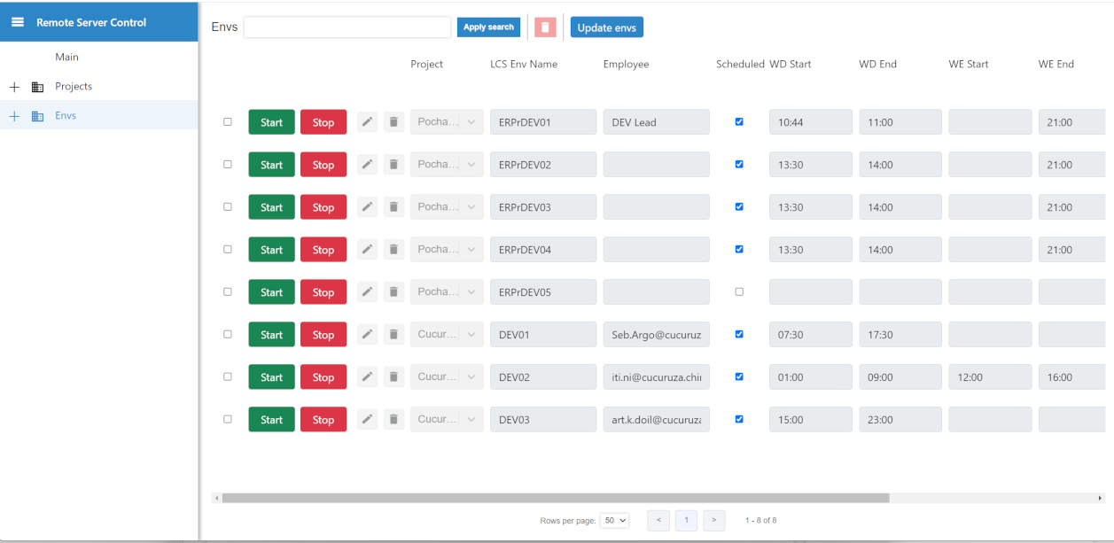Expand the Envs tree node
The width and height of the screenshot is (1114, 543).
coord(14,116)
